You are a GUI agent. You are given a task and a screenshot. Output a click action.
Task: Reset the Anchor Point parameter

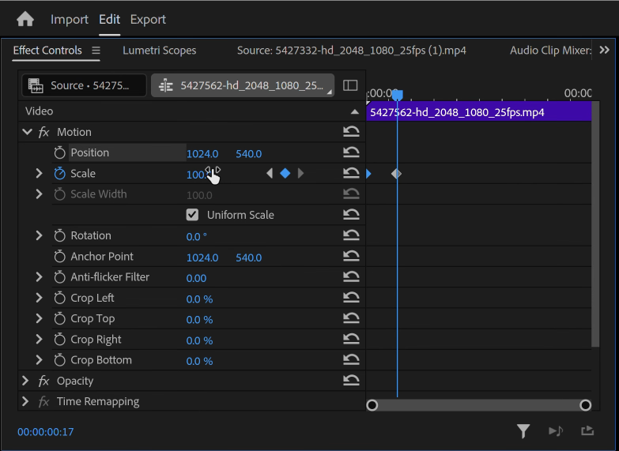(x=351, y=256)
